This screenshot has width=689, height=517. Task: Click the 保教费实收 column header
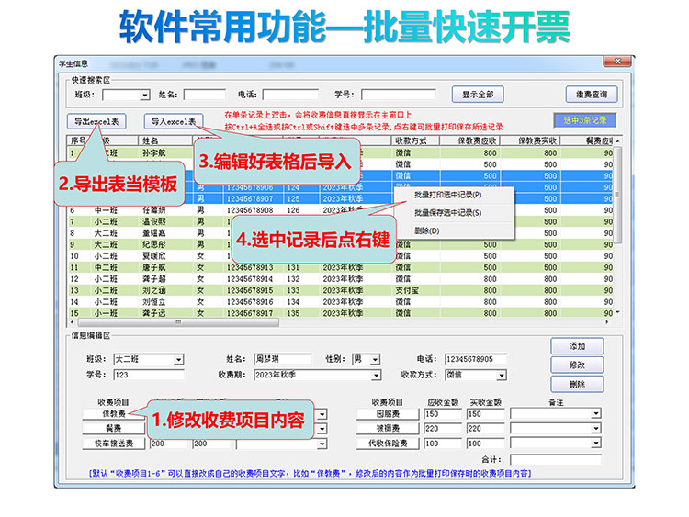530,140
